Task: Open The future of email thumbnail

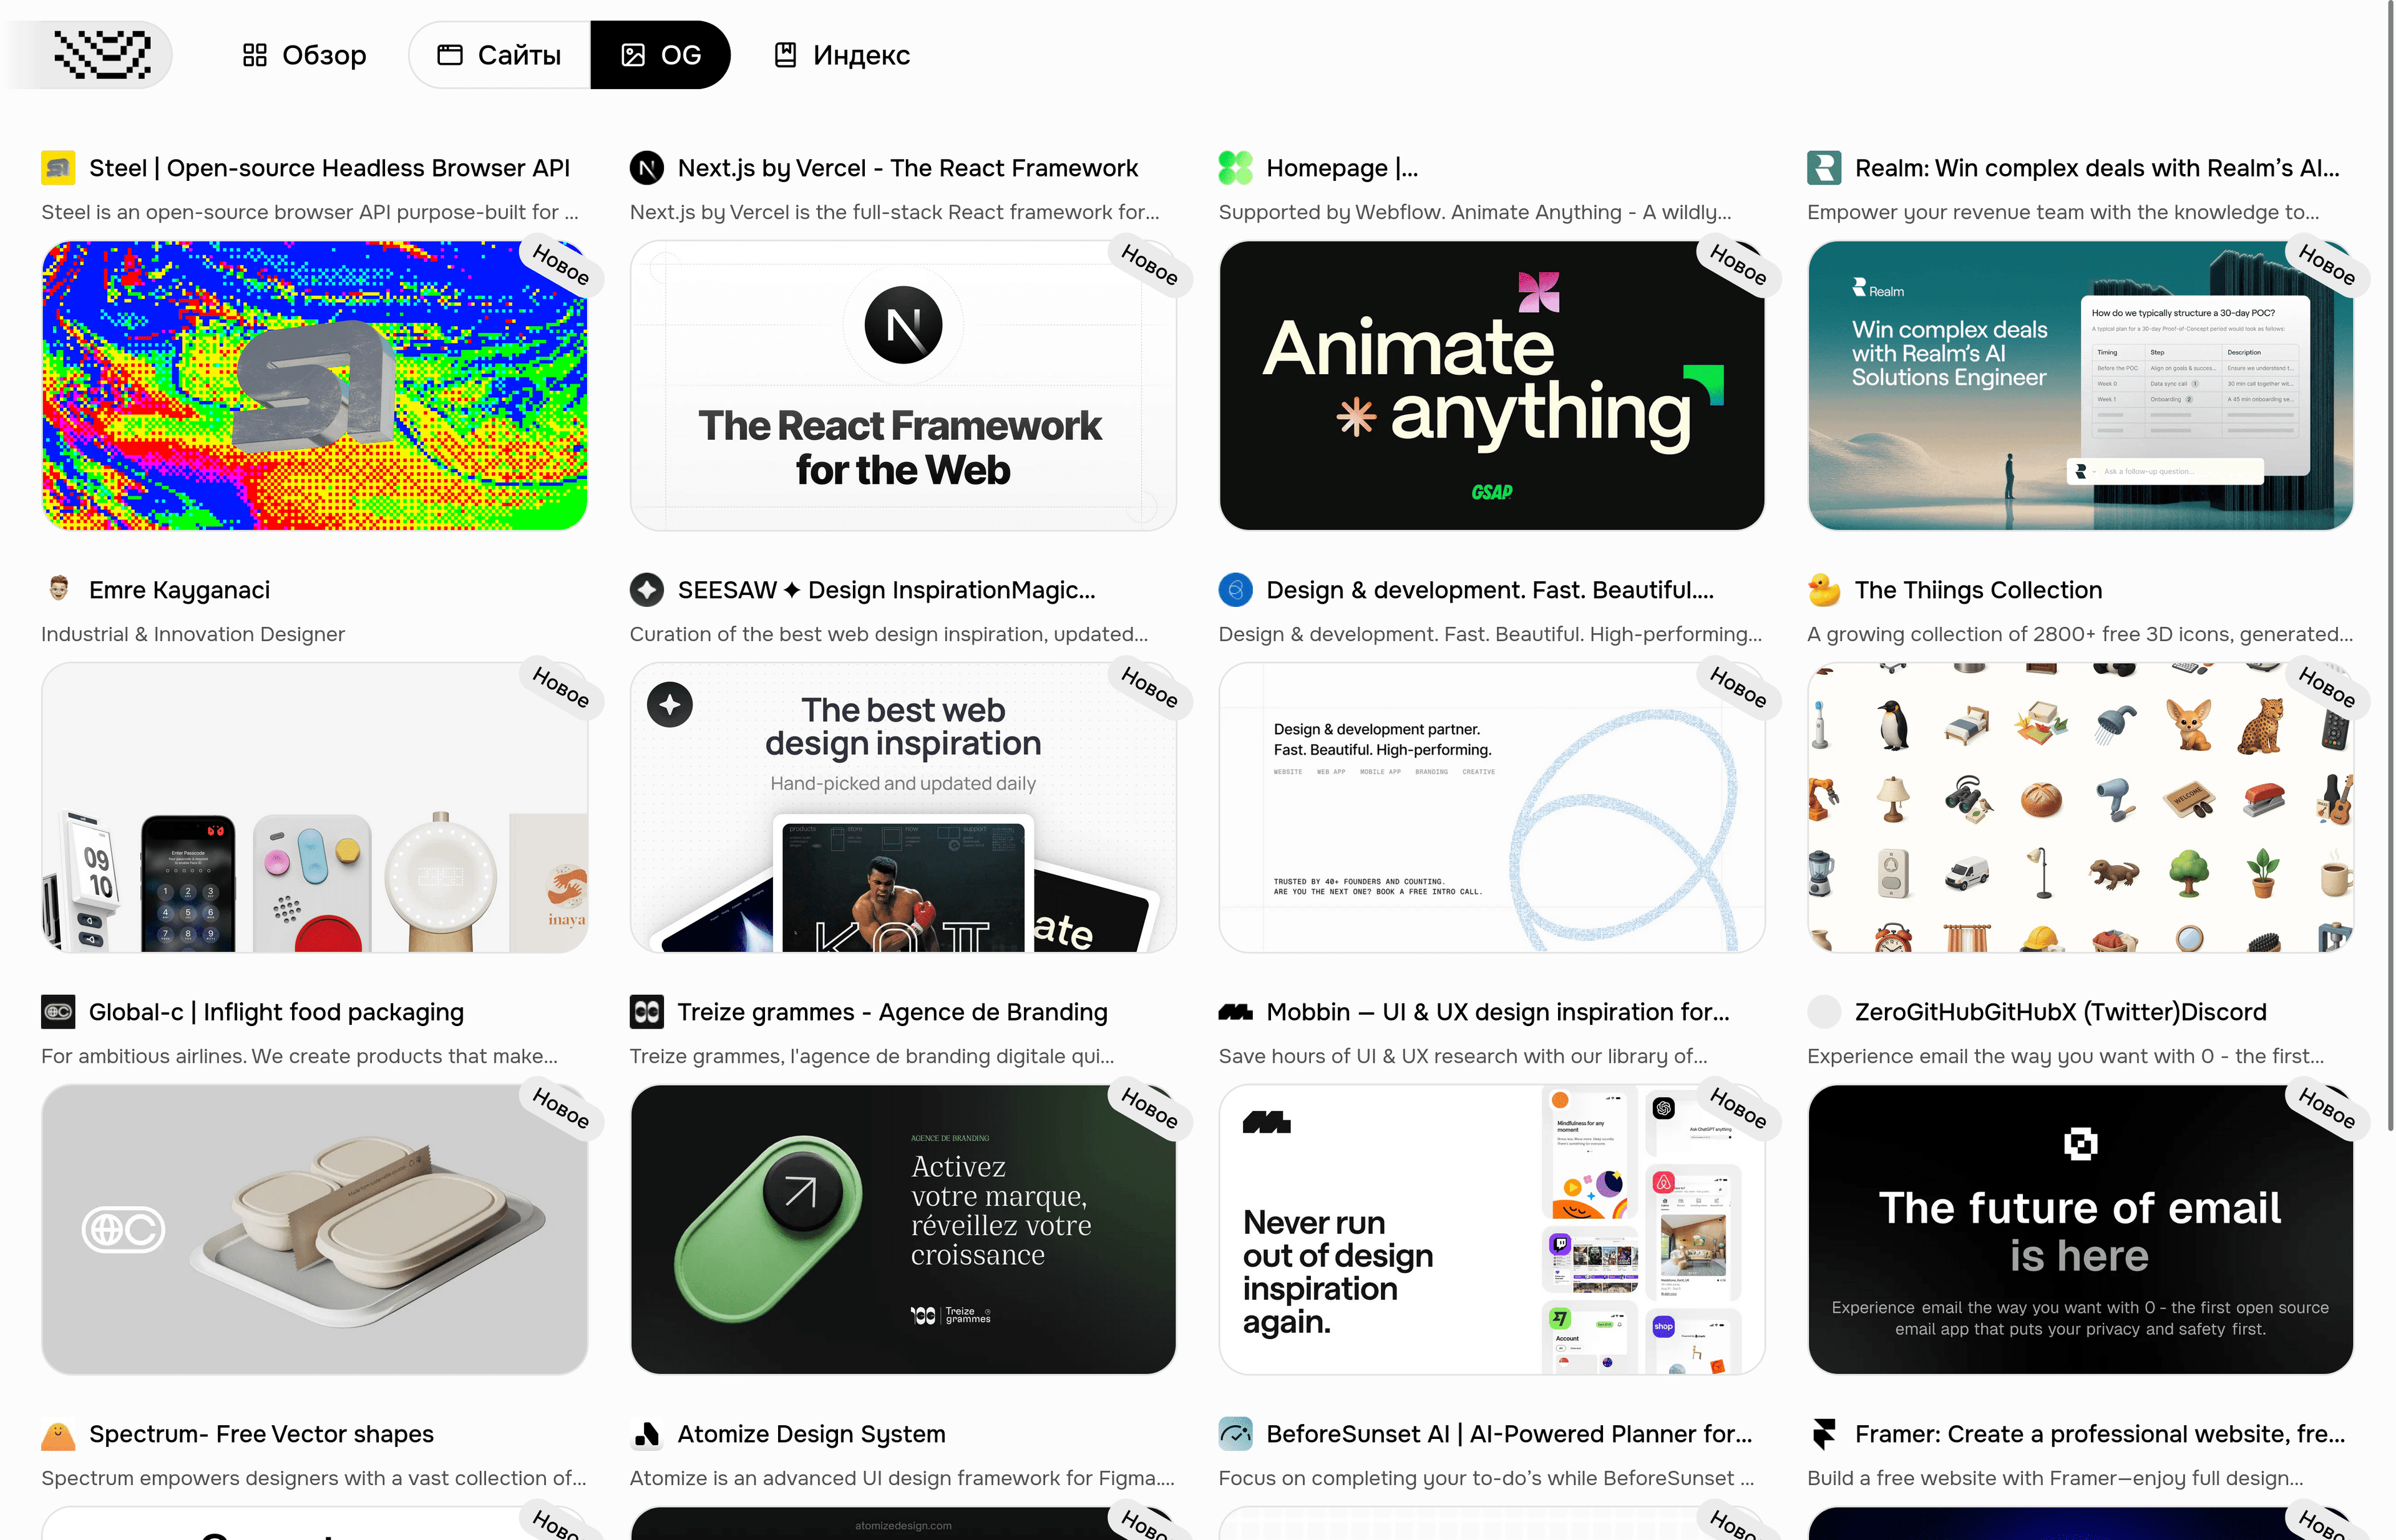Action: (2080, 1230)
